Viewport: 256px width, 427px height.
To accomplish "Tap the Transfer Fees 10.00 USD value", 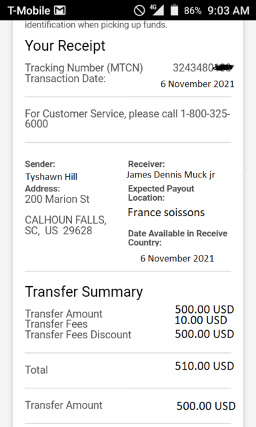I will click(201, 320).
